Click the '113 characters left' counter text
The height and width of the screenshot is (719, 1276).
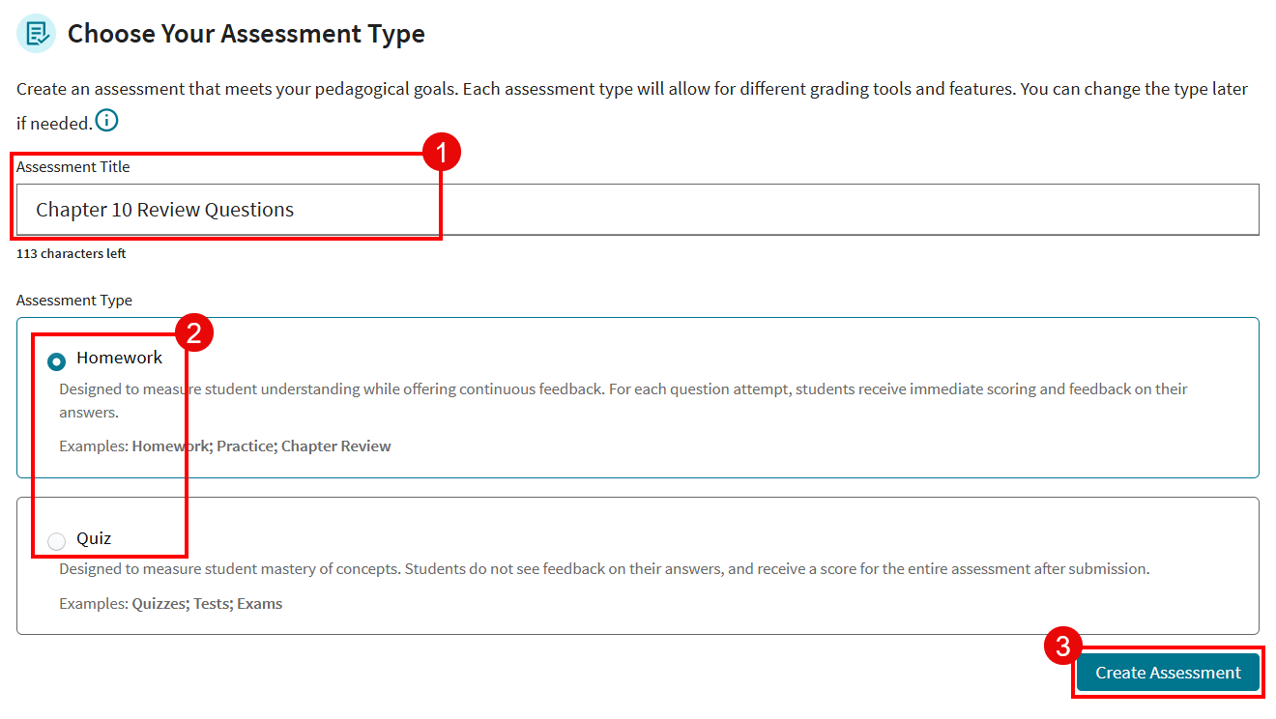click(71, 254)
